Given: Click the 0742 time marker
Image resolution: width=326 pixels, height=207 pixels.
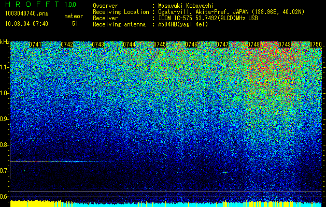Looking at the screenshot, I should 67,45.
